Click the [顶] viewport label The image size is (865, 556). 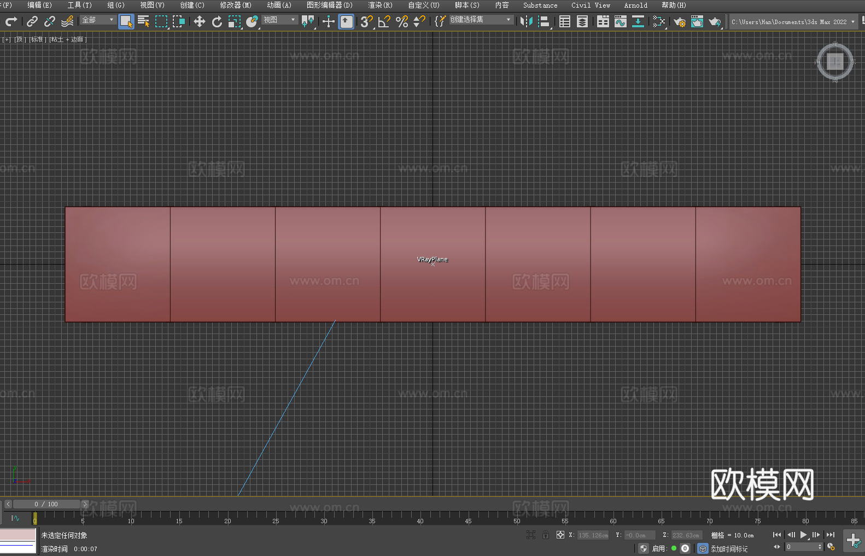[20, 39]
